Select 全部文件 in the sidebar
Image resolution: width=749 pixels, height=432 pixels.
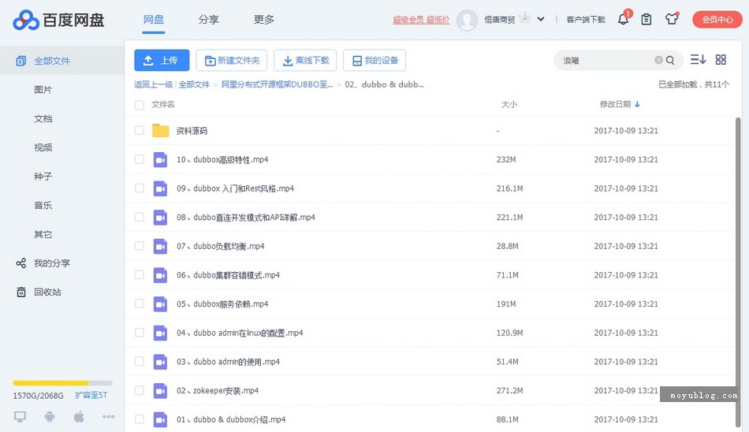[62, 61]
